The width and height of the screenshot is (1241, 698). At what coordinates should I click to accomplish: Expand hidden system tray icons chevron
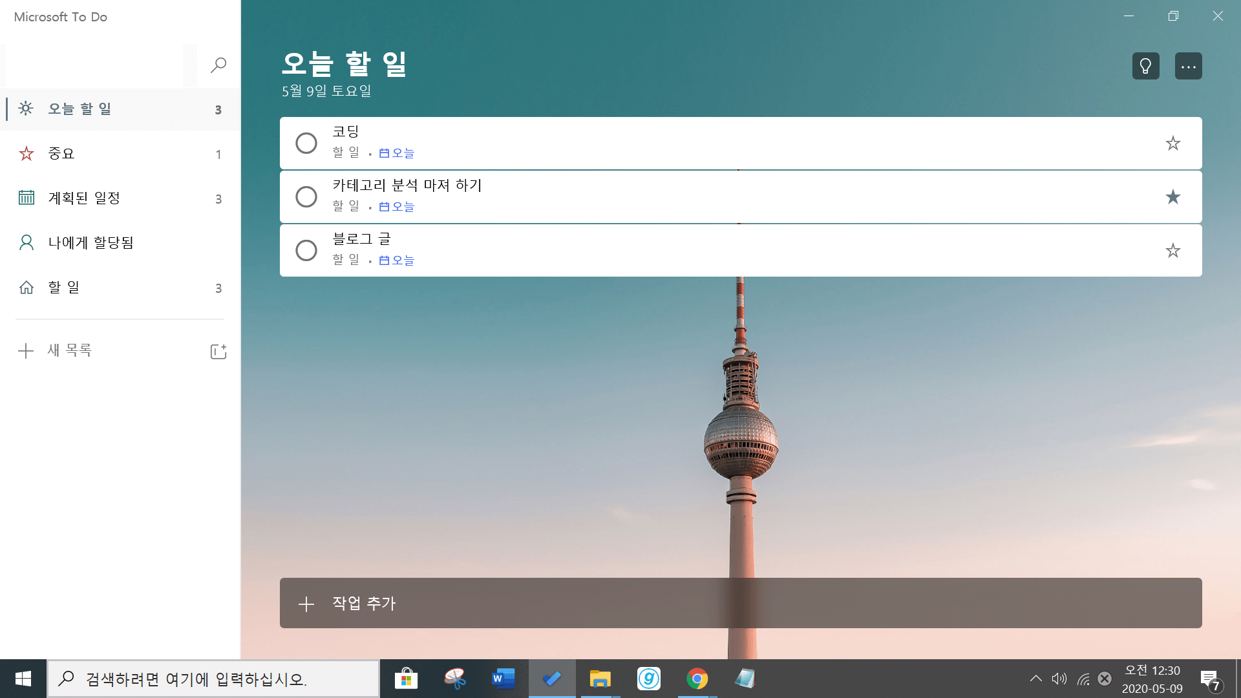pos(1035,679)
